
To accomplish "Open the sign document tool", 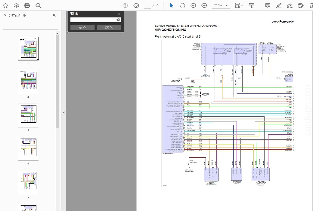I will 290,6.
